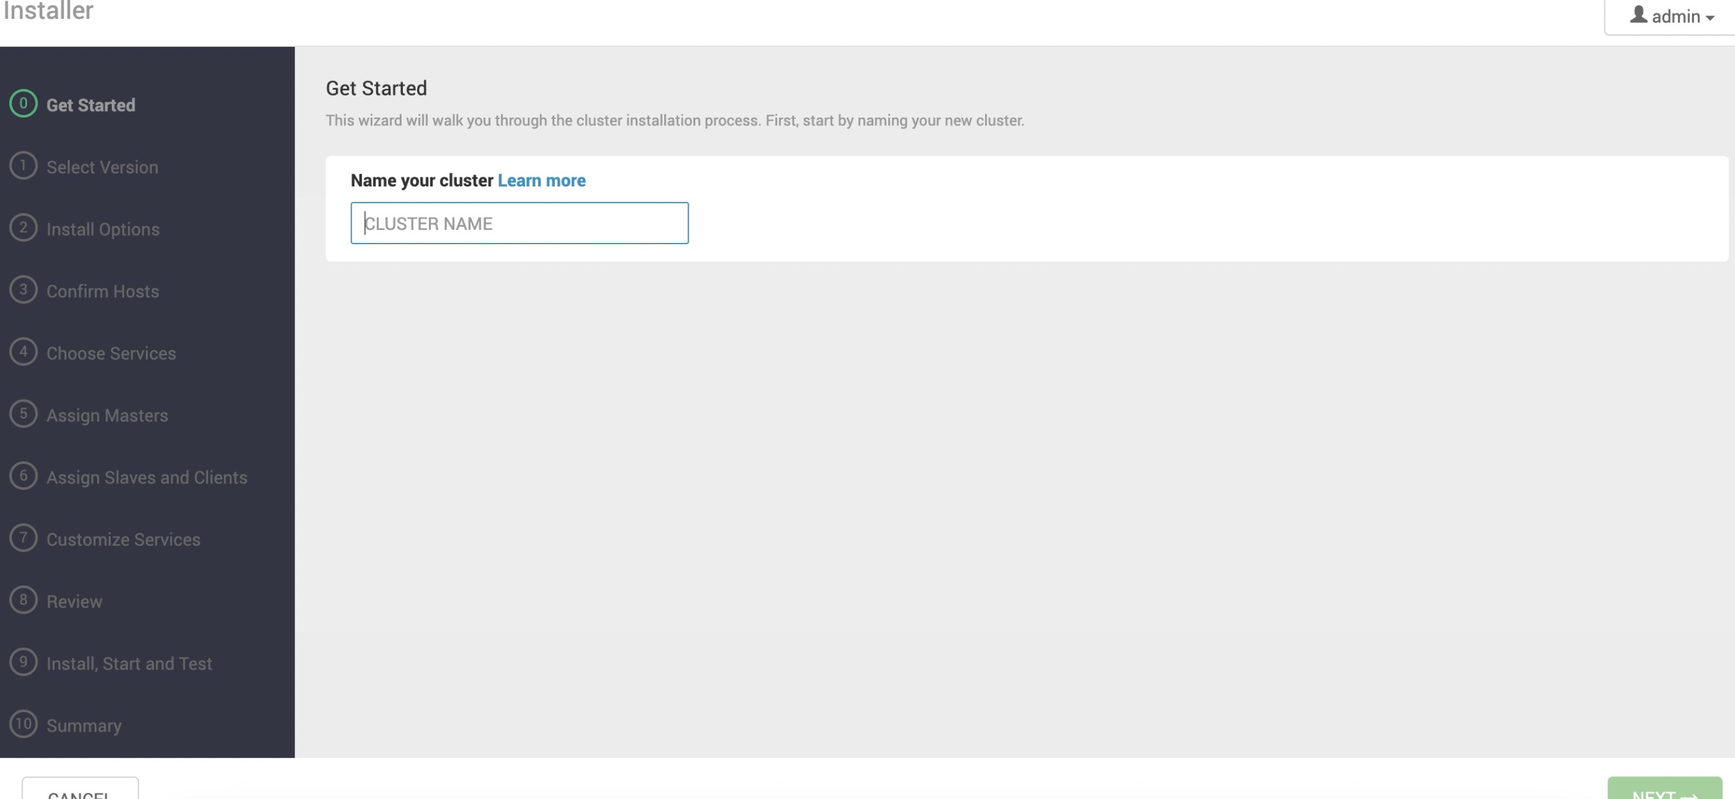
Task: Click the step 4 number circle
Action: [x=23, y=352]
